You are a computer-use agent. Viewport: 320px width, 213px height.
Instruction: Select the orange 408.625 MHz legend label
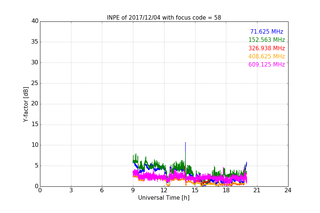(267, 56)
